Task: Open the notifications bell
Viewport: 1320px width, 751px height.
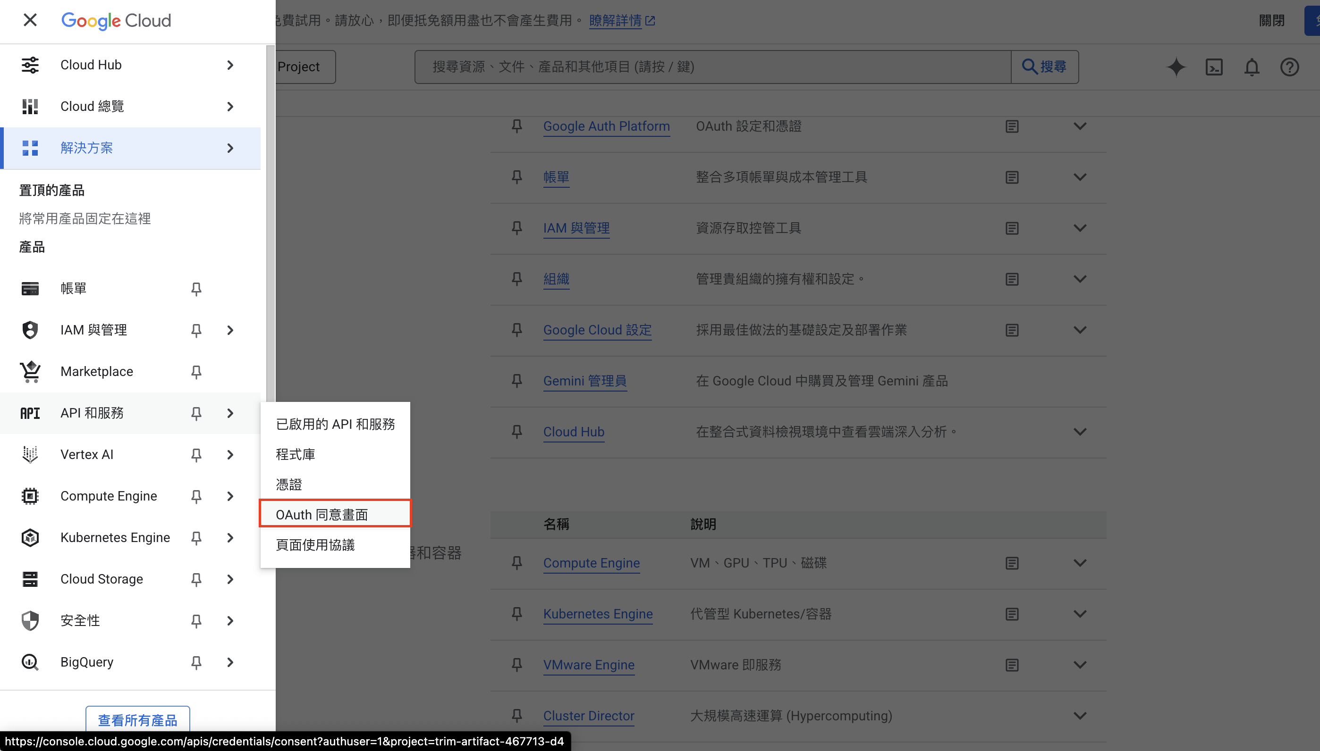Action: click(x=1252, y=67)
